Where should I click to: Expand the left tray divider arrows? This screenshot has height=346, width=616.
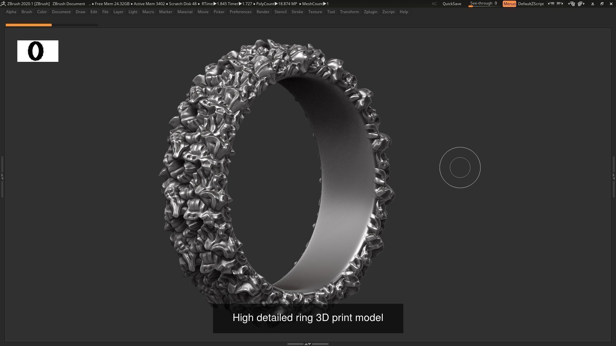click(x=2, y=176)
